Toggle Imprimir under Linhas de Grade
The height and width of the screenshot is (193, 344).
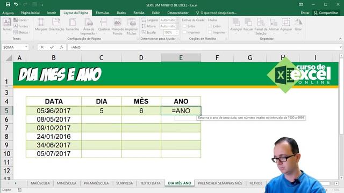[184, 32]
